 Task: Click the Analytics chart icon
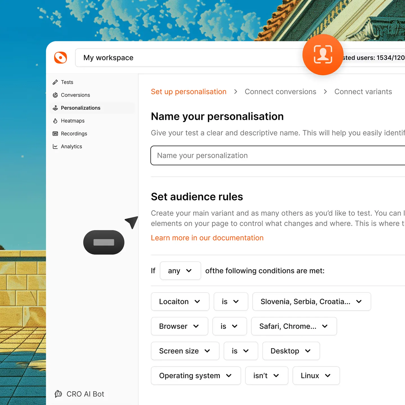[x=55, y=147]
